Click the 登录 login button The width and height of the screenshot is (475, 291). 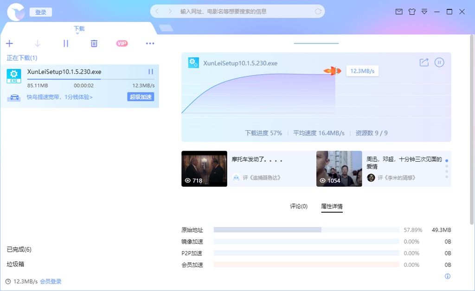[x=41, y=12]
